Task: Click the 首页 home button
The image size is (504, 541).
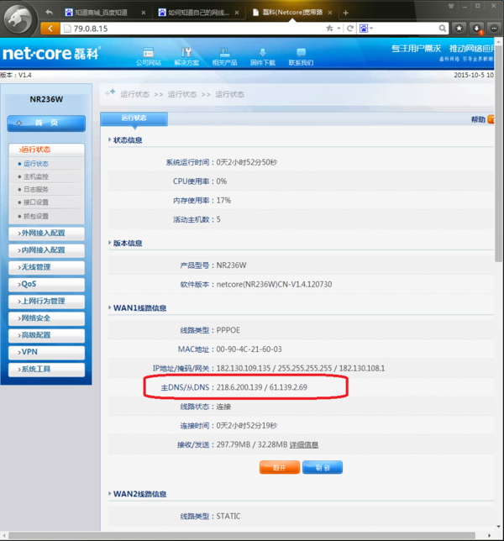Action: click(x=46, y=123)
